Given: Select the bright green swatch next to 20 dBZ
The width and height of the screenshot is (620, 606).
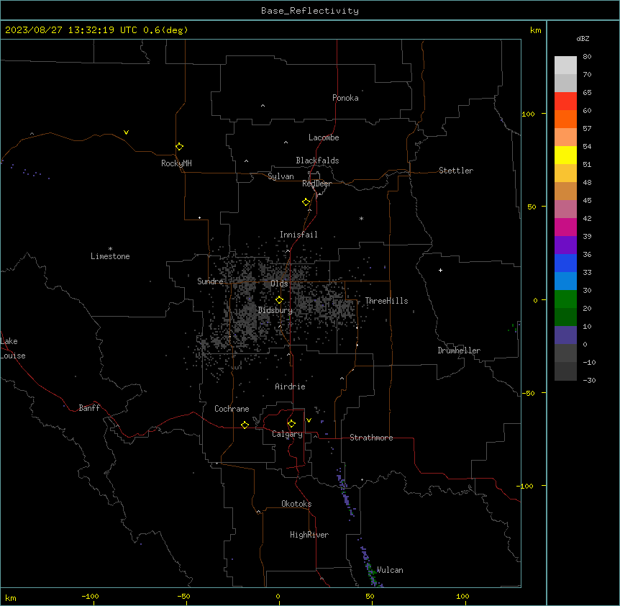Looking at the screenshot, I should point(565,299).
